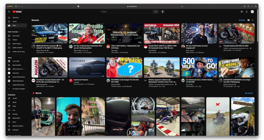Open Filme category
264x140 pixels.
[17, 106]
